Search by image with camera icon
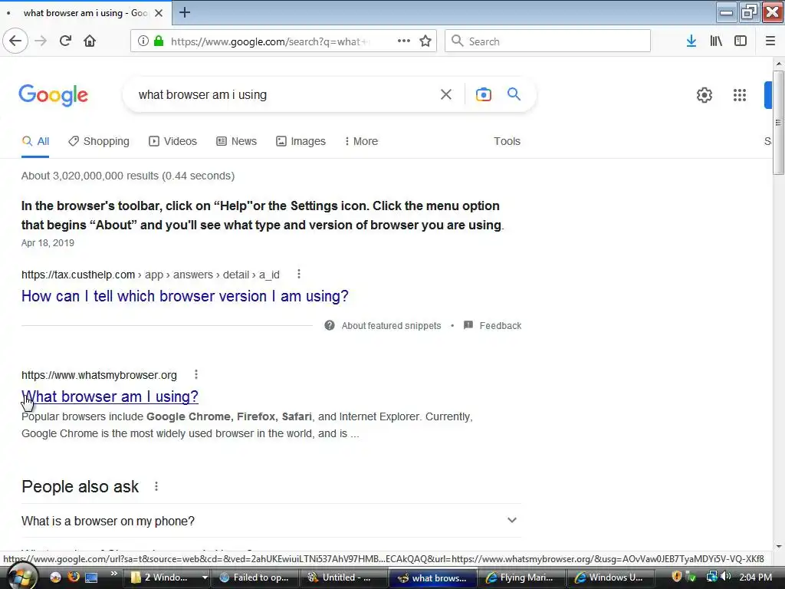Viewport: 785px width, 589px height. (484, 94)
